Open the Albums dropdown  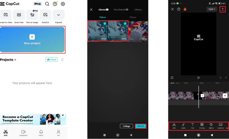point(103,10)
